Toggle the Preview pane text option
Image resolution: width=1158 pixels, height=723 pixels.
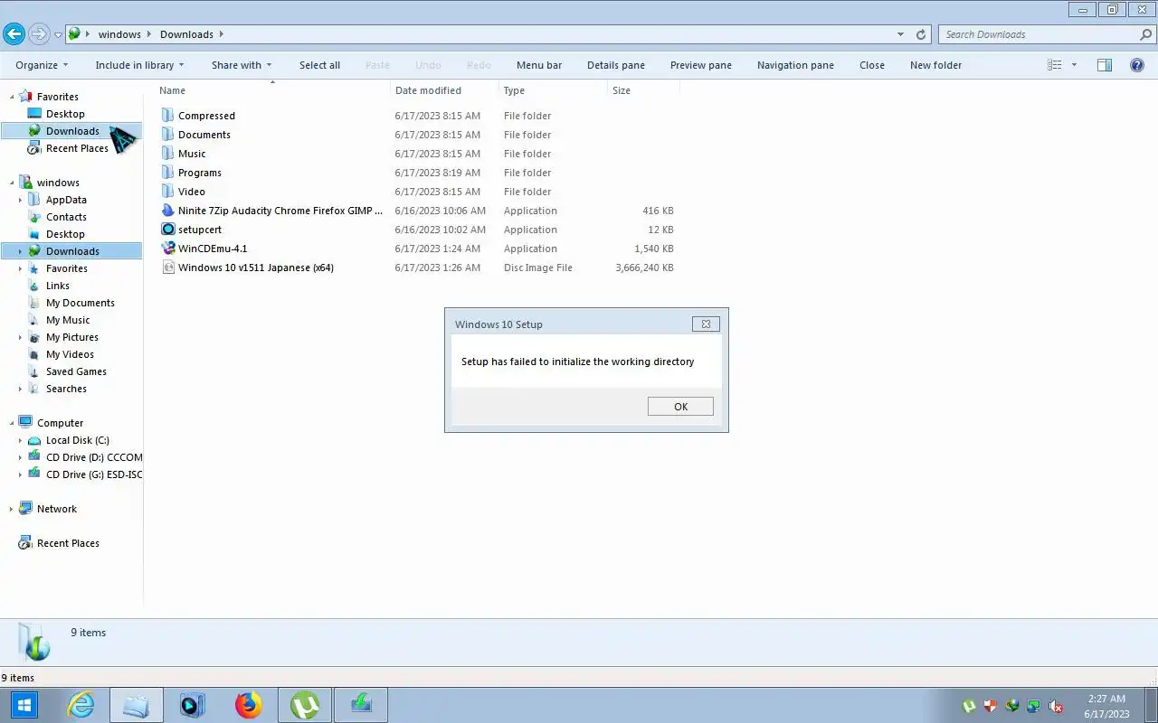tap(701, 65)
